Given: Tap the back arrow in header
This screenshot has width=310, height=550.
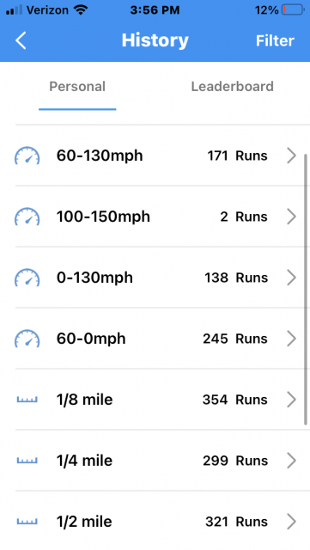Looking at the screenshot, I should click(21, 40).
